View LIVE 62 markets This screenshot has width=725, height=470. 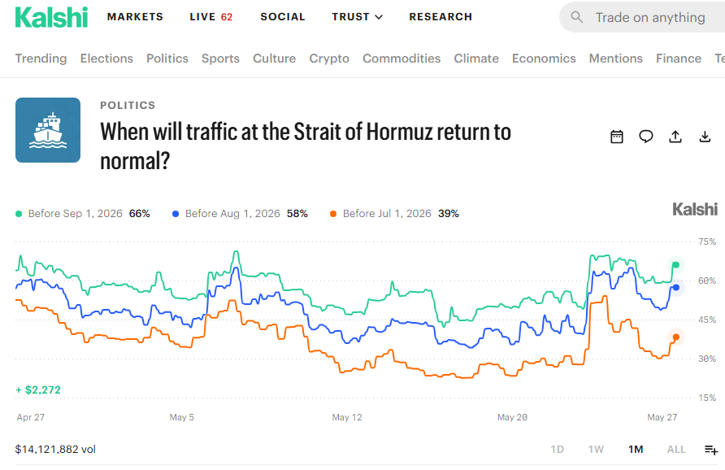(x=211, y=17)
